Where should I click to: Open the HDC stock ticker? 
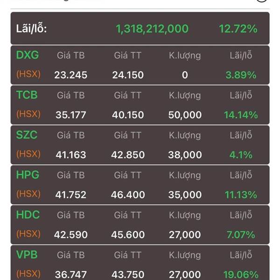click(x=28, y=215)
